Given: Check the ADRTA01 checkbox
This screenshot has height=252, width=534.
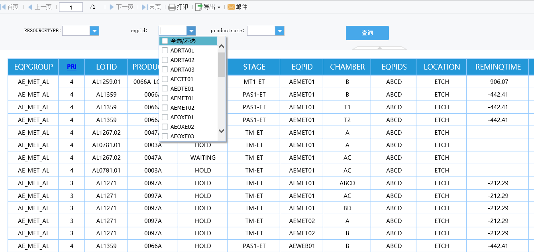Looking at the screenshot, I should coord(165,50).
